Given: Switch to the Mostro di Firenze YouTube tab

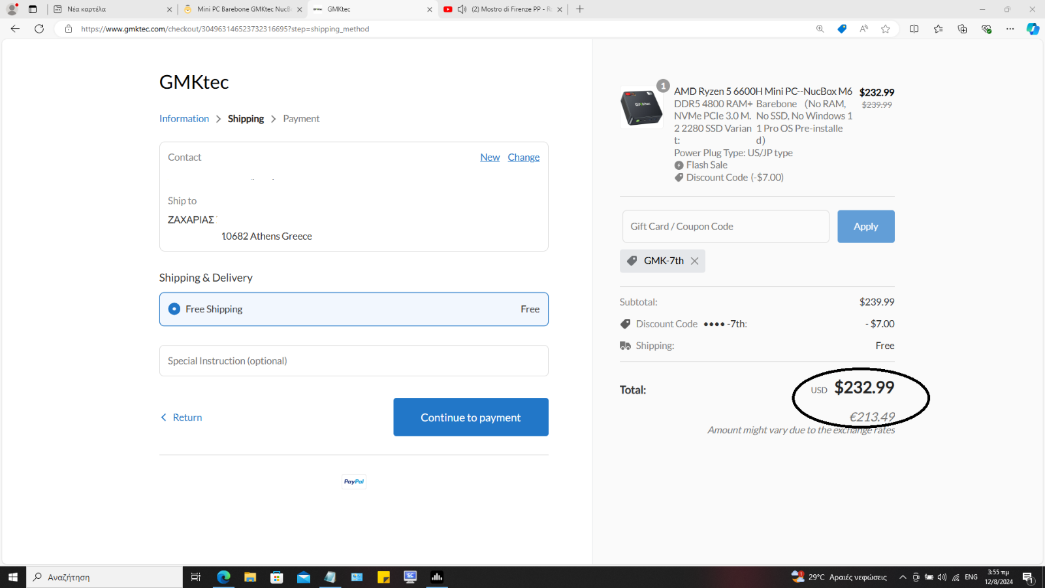Looking at the screenshot, I should click(503, 9).
